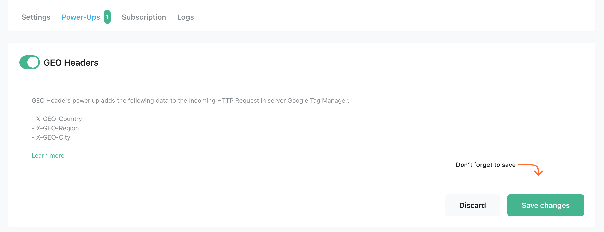
Task: Switch to the Settings tab
Action: [36, 17]
